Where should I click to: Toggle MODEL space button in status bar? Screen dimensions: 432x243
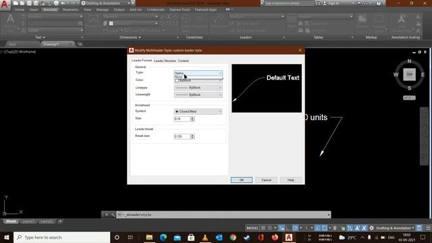coord(252,228)
